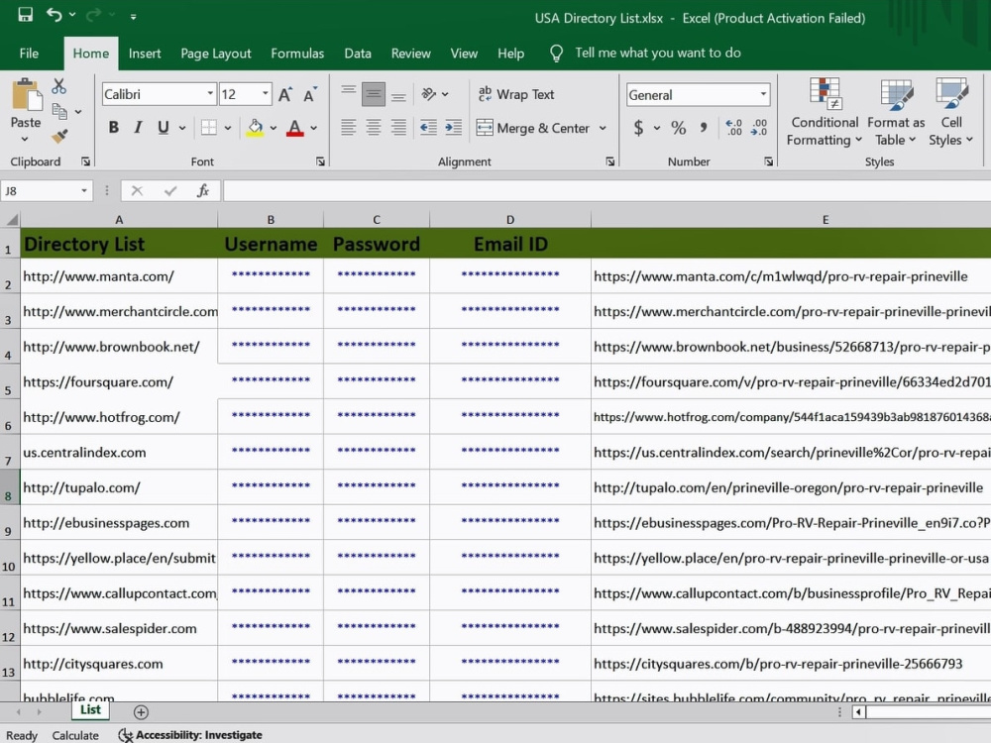Open Cell Styles menu
991x743 pixels.
point(951,113)
